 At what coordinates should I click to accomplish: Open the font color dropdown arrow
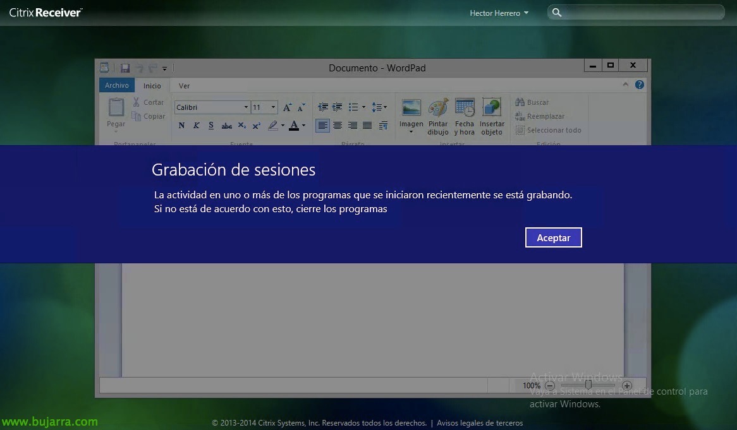coord(303,126)
